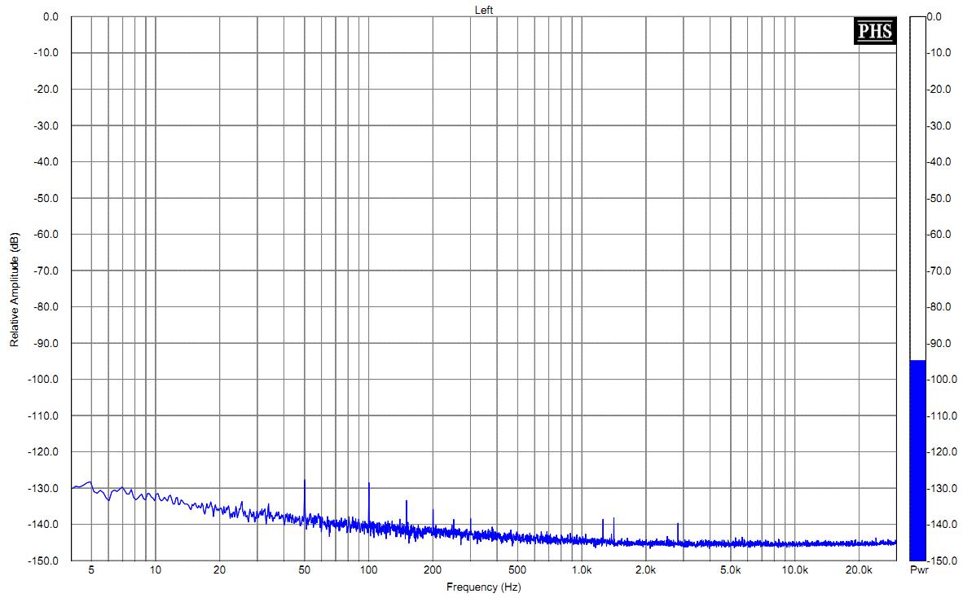This screenshot has width=963, height=598.
Task: Click the '20' frequency axis tick label
Action: pyautogui.click(x=219, y=569)
